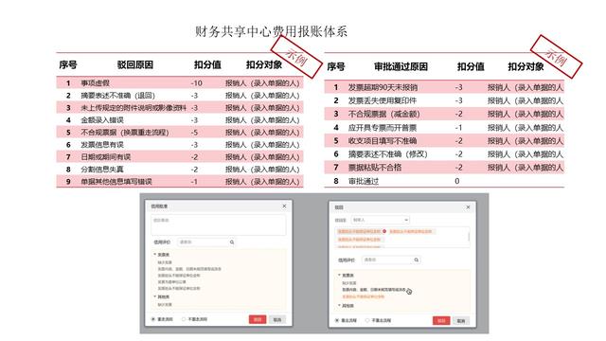Click the scrollbar of the tag box in 驳回 dialog
The width and height of the screenshot is (606, 341).
tap(470, 236)
